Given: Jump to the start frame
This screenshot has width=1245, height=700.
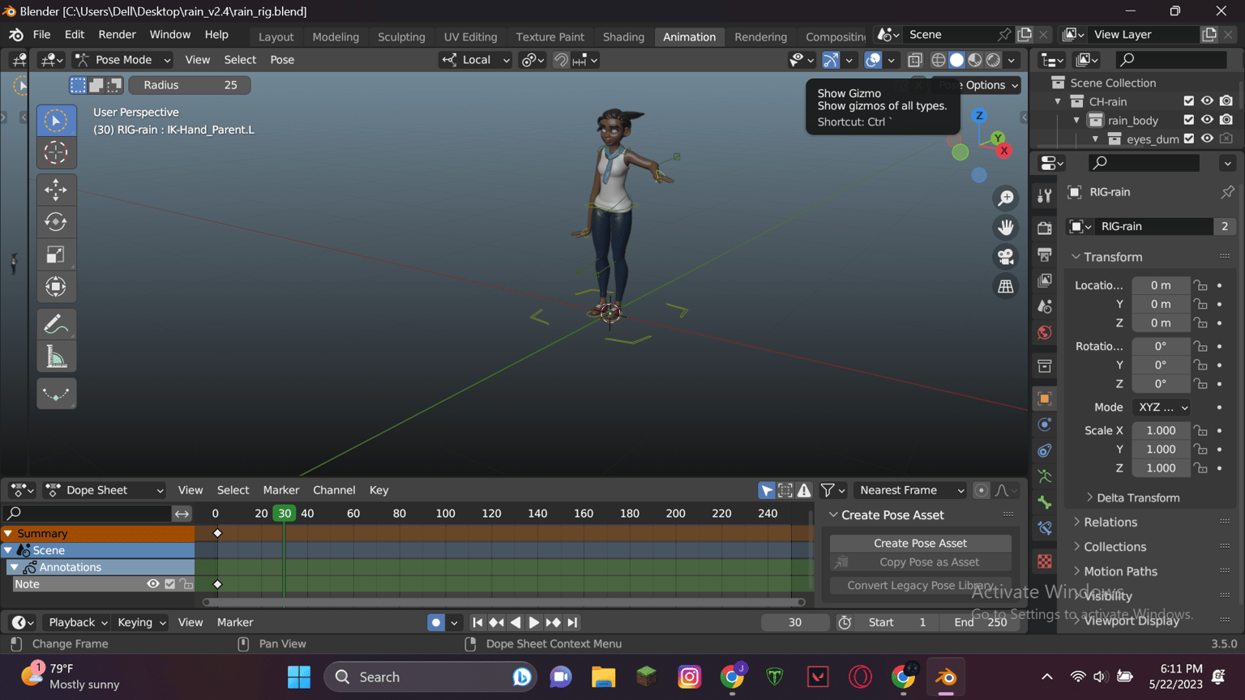Looking at the screenshot, I should [x=477, y=622].
